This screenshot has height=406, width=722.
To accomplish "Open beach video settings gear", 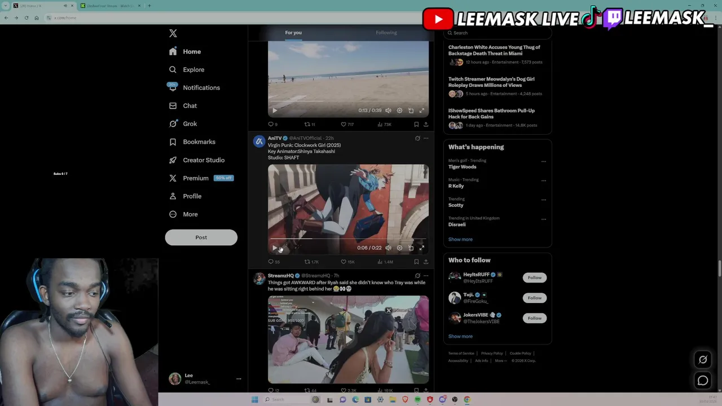I will point(399,111).
